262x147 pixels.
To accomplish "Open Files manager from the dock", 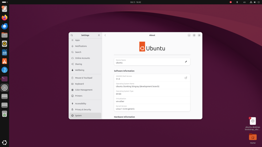I will pyautogui.click(x=5, y=35).
